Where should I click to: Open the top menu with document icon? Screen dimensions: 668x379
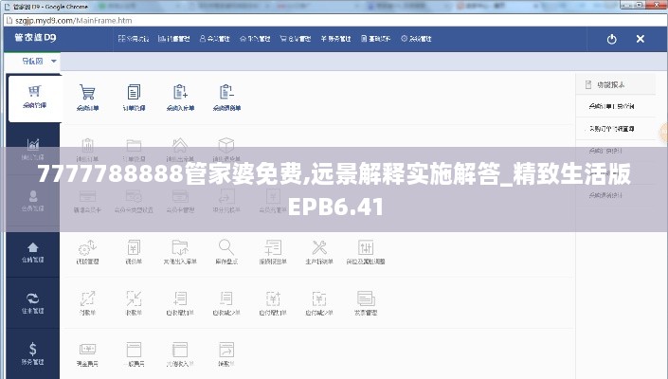tap(375, 39)
